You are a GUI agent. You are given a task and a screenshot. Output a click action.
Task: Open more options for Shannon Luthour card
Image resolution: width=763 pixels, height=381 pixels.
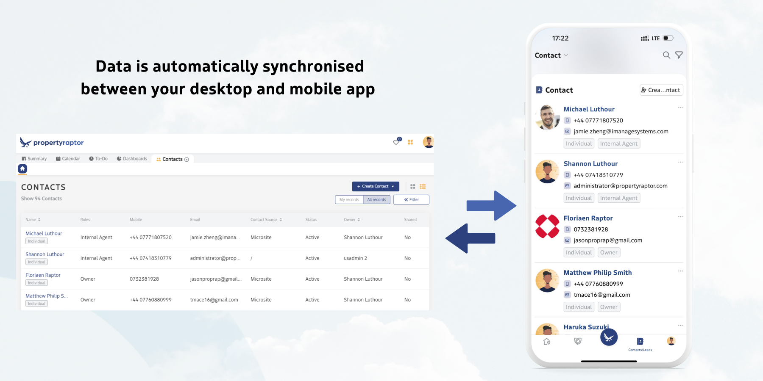[x=680, y=162]
